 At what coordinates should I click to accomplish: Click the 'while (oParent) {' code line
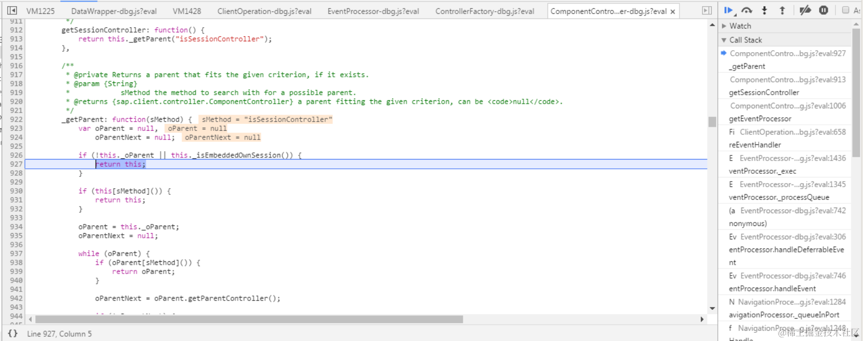pos(114,254)
